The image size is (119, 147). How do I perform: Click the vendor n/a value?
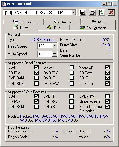pyautogui.click(x=107, y=137)
